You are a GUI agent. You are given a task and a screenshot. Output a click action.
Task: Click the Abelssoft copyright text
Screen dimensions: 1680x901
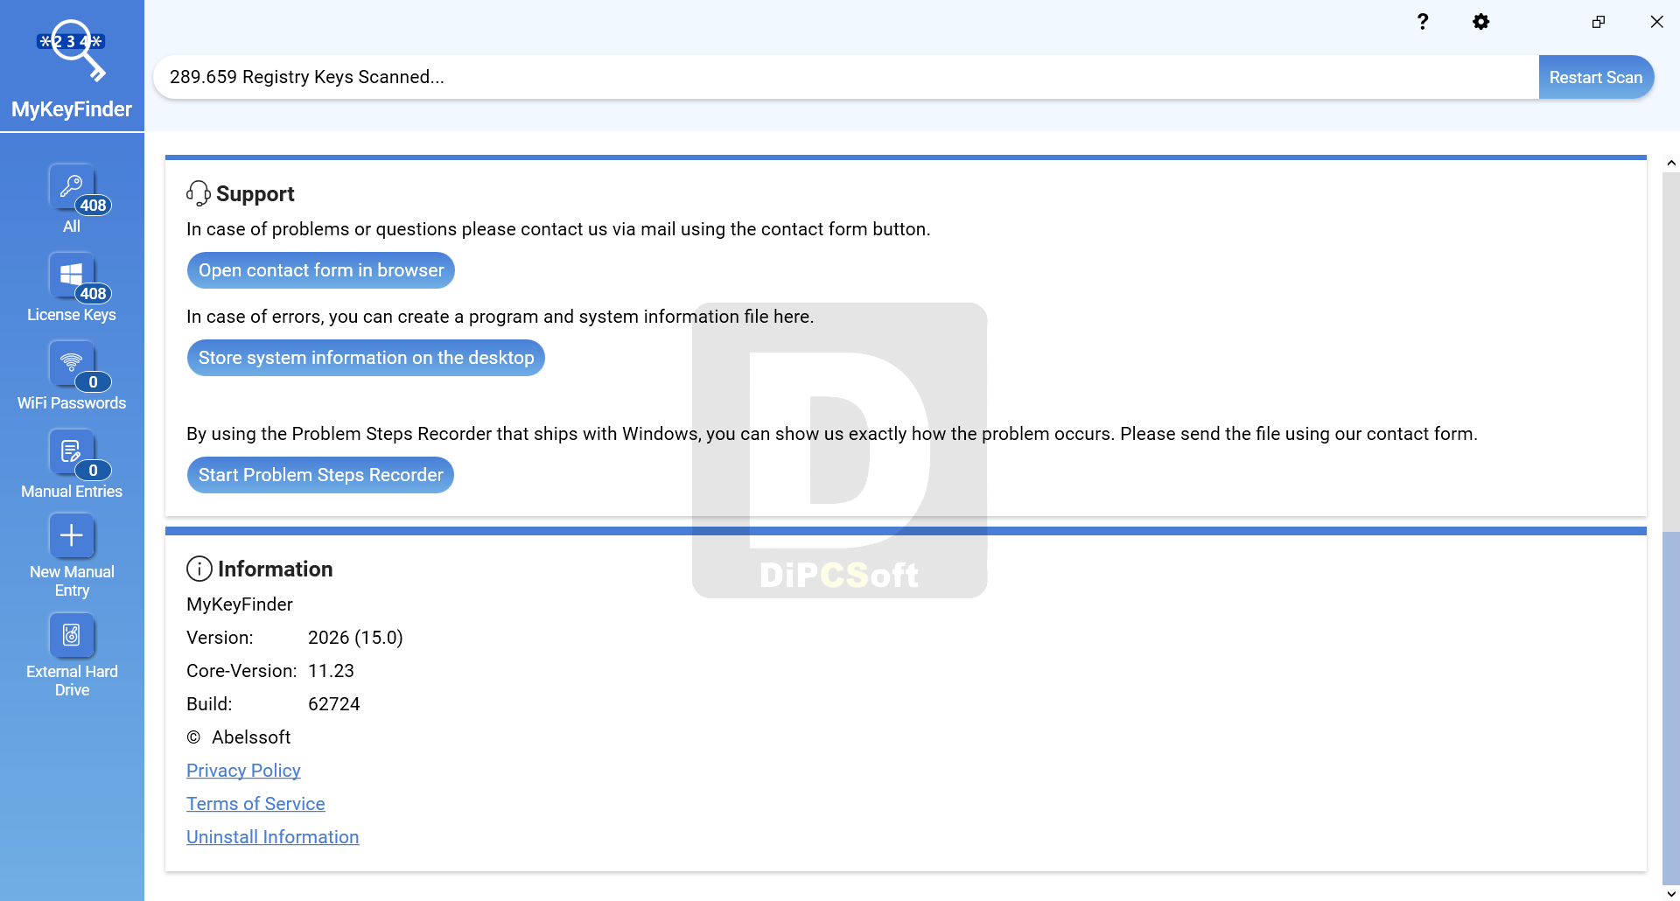tap(239, 737)
